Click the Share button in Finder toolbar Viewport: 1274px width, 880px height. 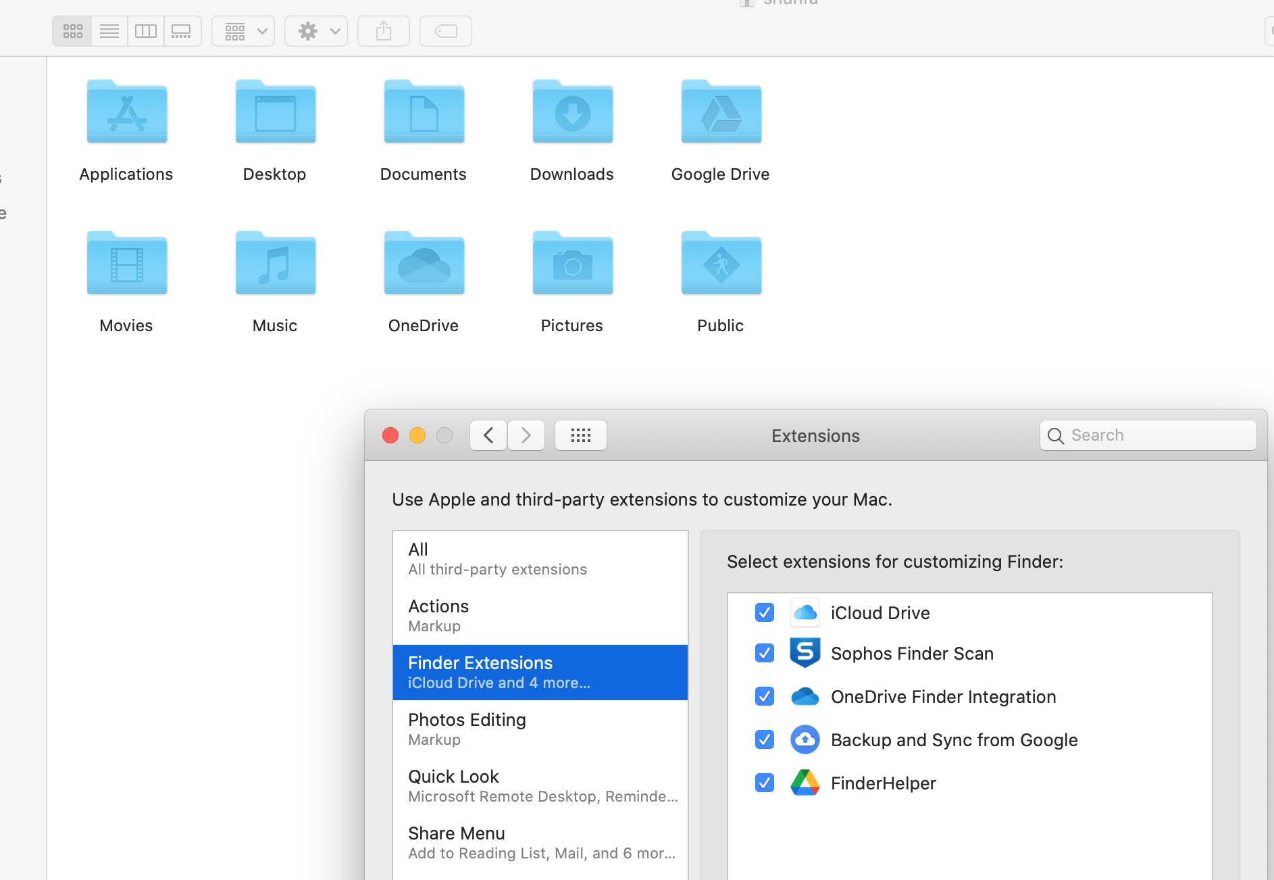(384, 31)
